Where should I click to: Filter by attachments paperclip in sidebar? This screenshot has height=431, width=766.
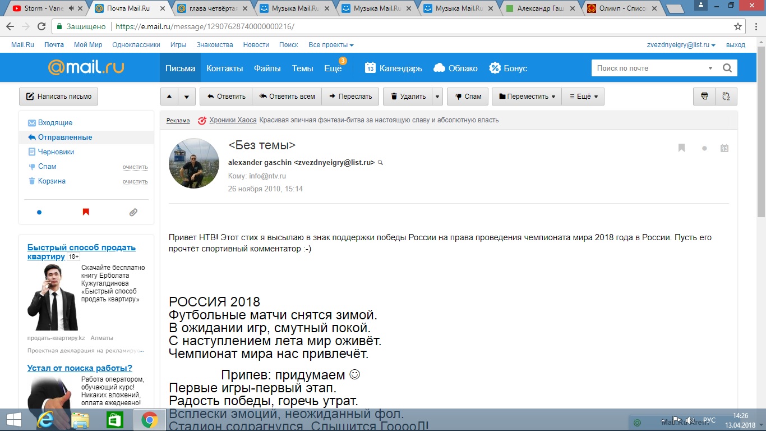tap(133, 212)
